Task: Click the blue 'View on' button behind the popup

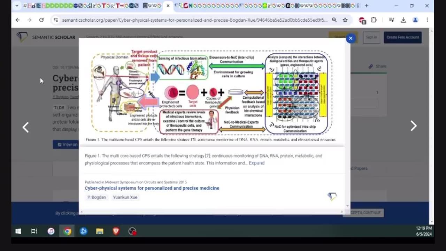Action: [x=66, y=144]
